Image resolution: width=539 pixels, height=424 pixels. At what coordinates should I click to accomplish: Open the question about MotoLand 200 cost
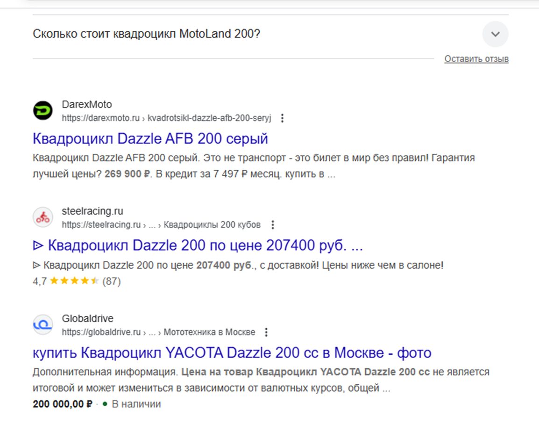[147, 34]
